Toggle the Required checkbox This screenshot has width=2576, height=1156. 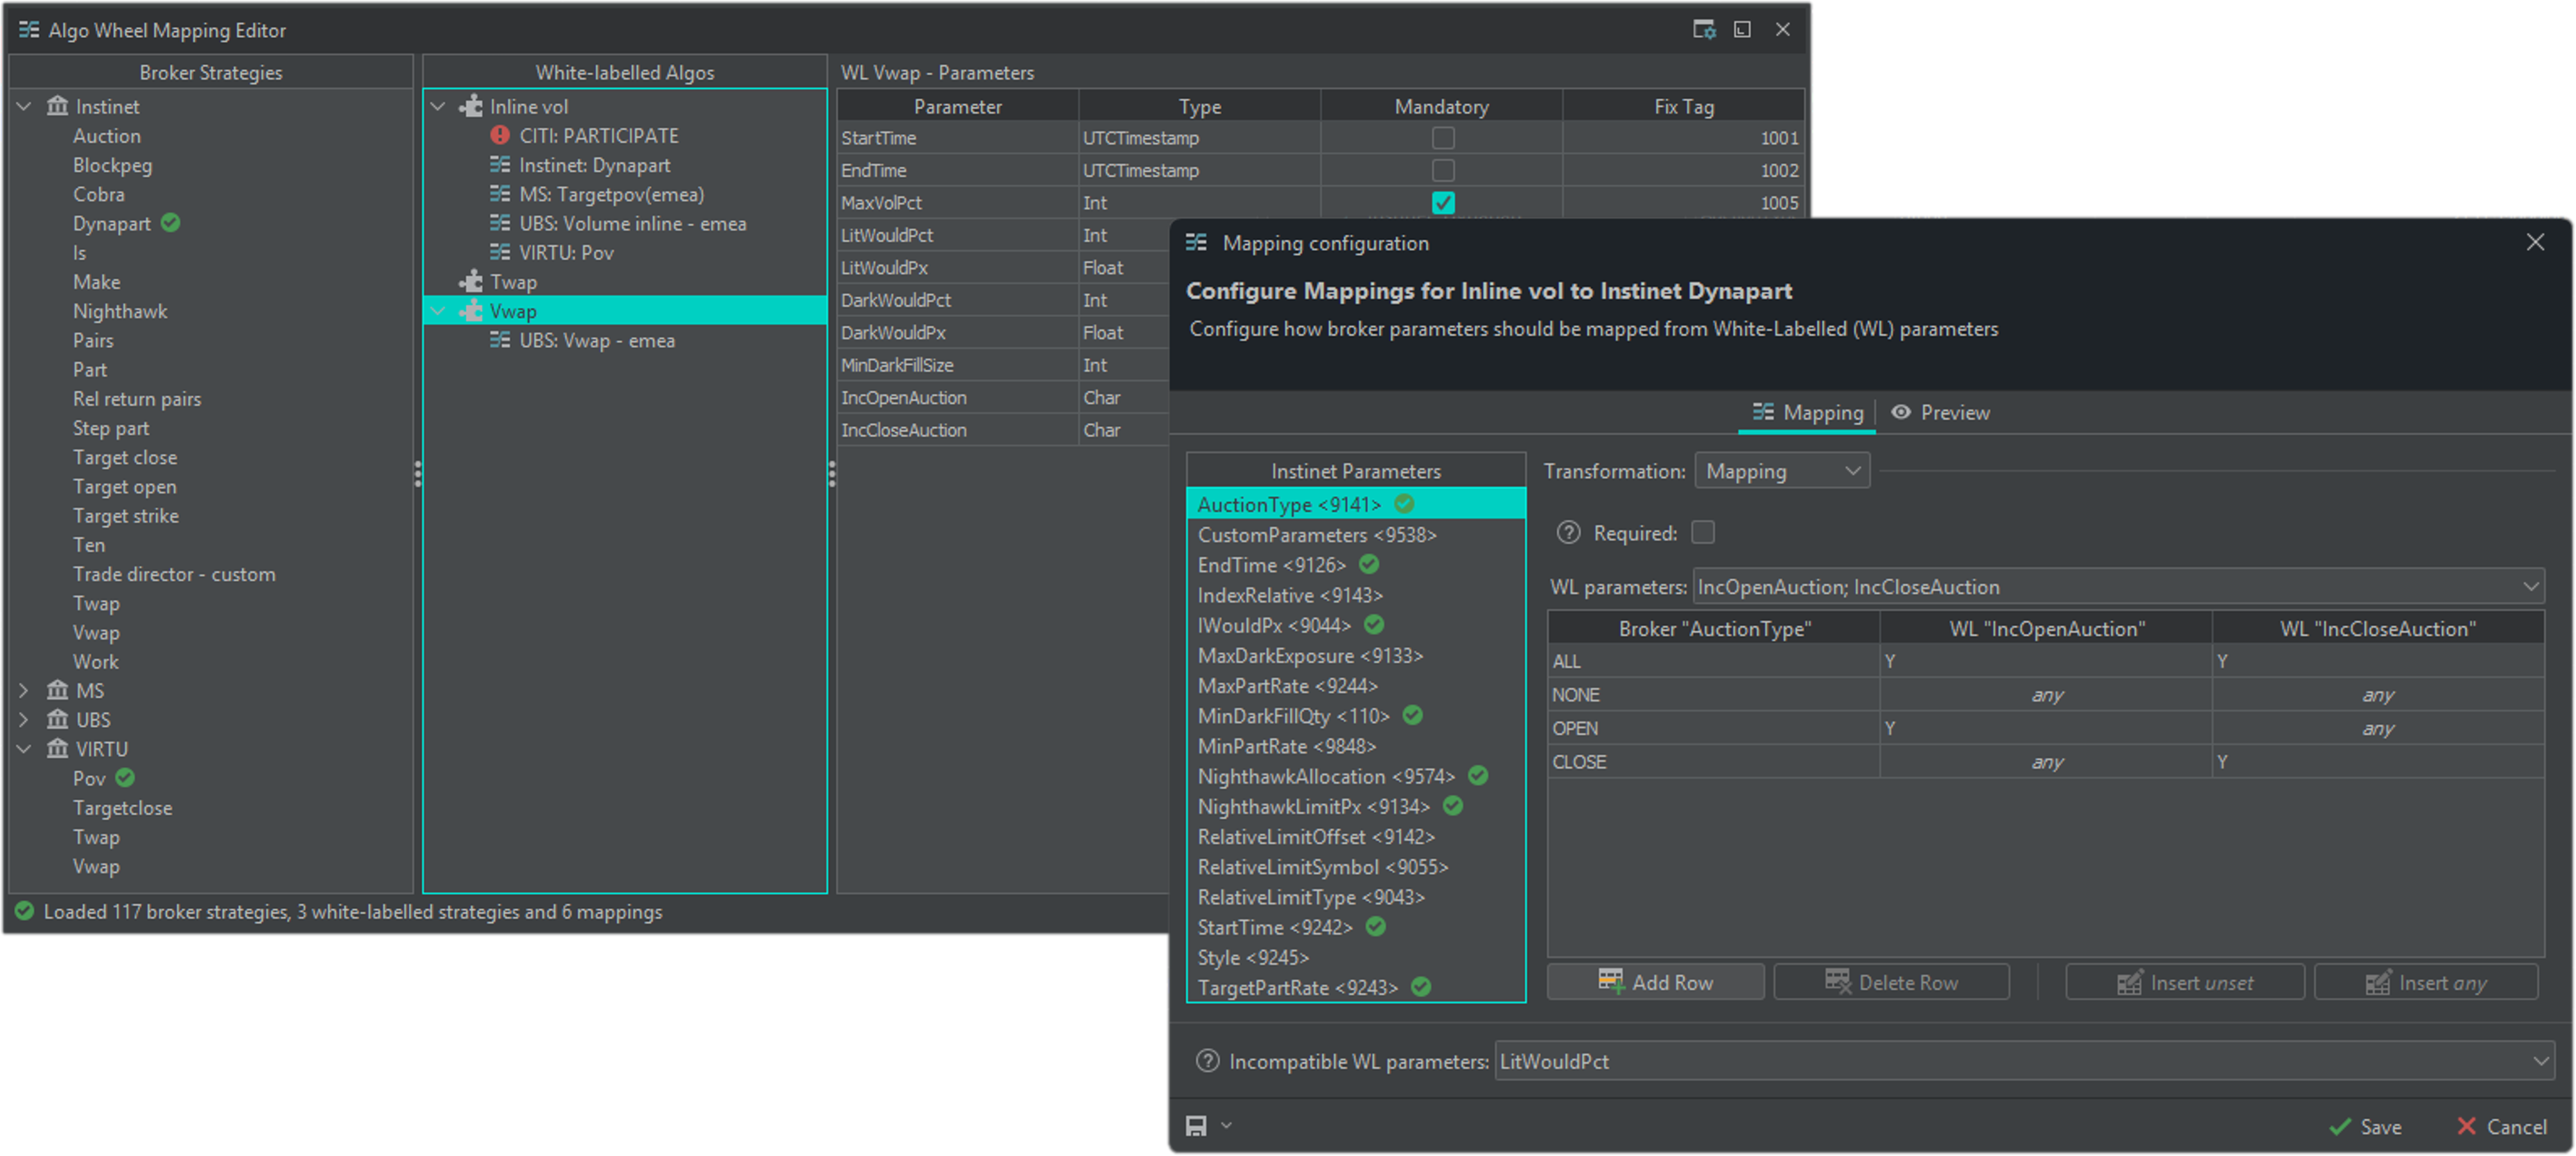[1702, 533]
